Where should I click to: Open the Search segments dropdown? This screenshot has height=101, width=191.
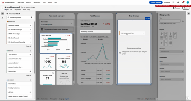(172, 71)
